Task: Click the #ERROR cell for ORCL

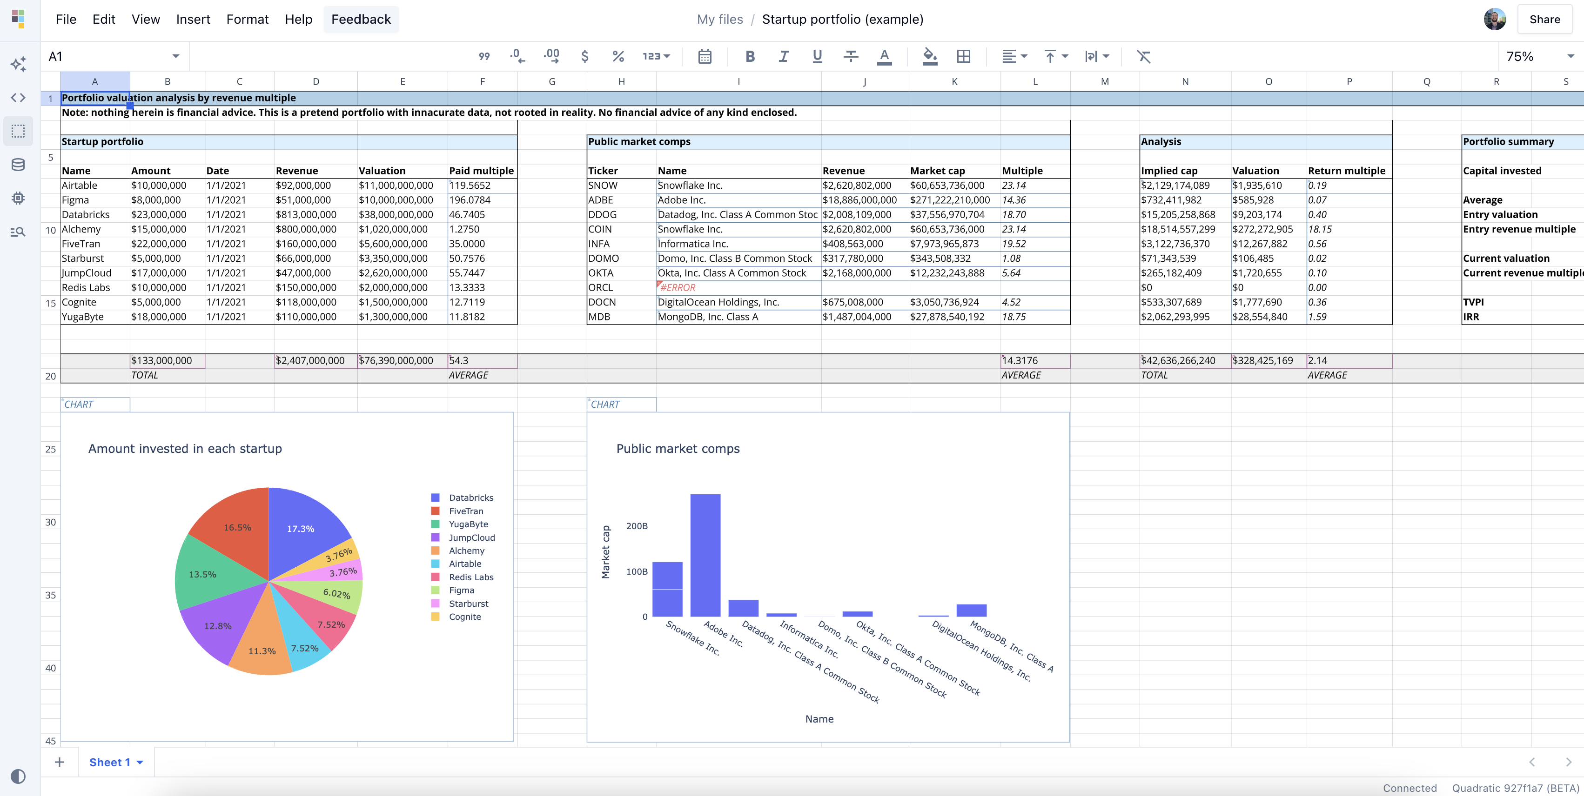Action: [x=738, y=287]
